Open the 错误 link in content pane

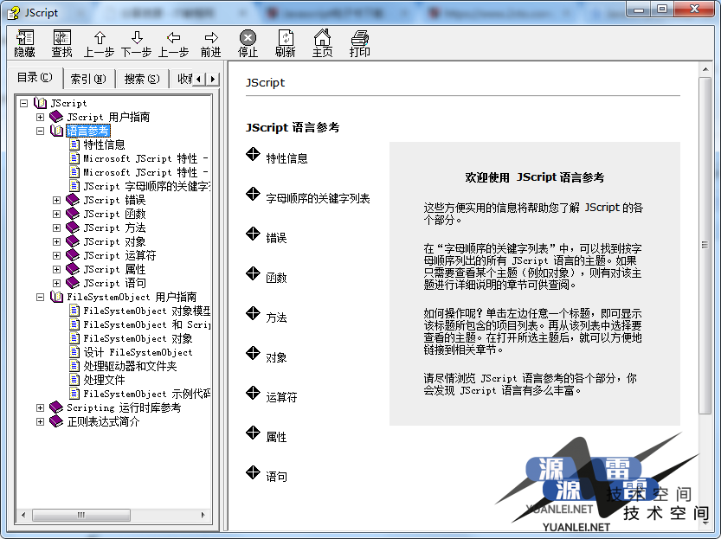276,238
